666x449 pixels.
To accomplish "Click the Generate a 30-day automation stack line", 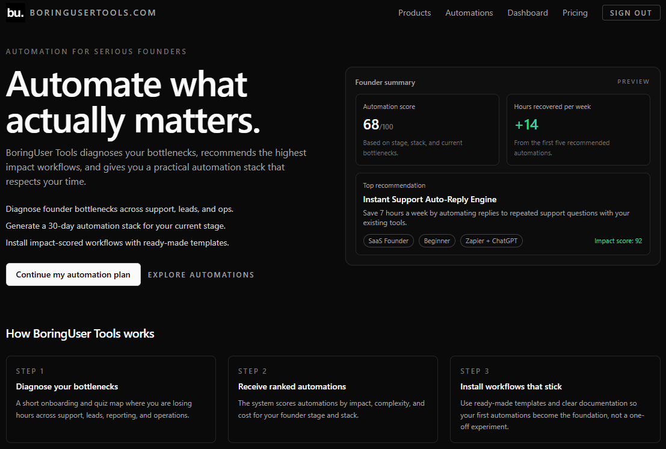I will point(116,226).
